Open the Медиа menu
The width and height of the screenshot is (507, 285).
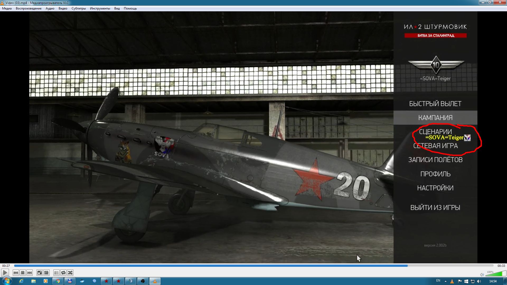click(7, 8)
